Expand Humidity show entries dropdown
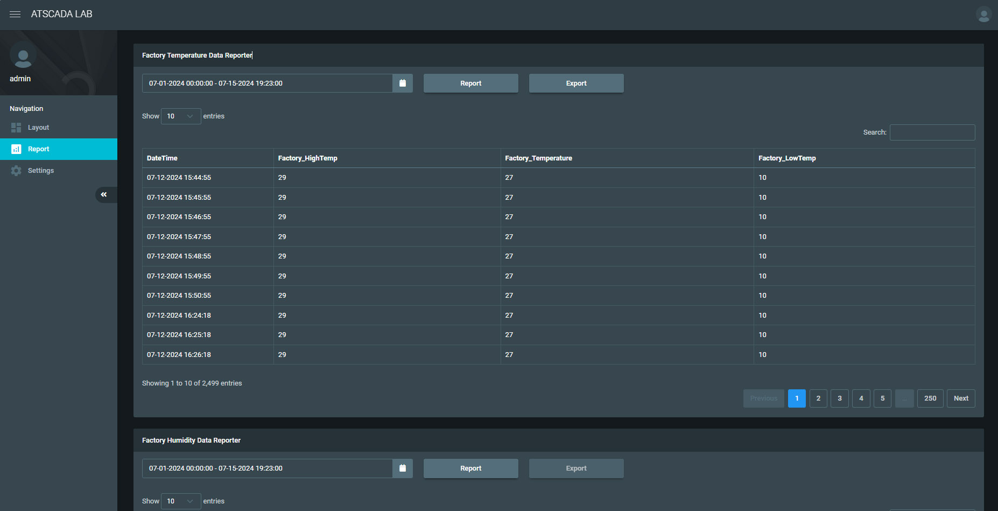The width and height of the screenshot is (998, 511). pyautogui.click(x=181, y=501)
